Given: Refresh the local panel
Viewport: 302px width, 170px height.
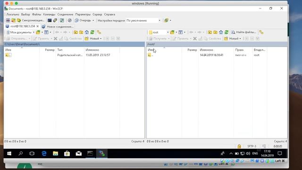Looking at the screenshot, I should click(x=92, y=32).
